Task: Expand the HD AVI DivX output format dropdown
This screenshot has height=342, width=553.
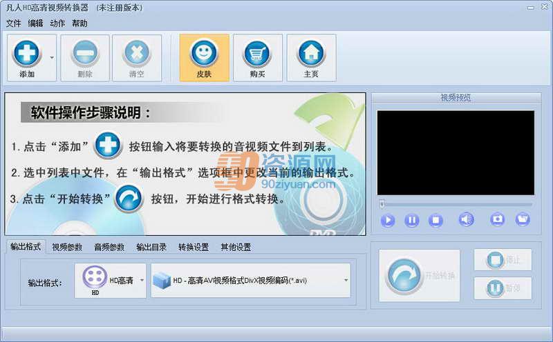Action: tap(346, 280)
